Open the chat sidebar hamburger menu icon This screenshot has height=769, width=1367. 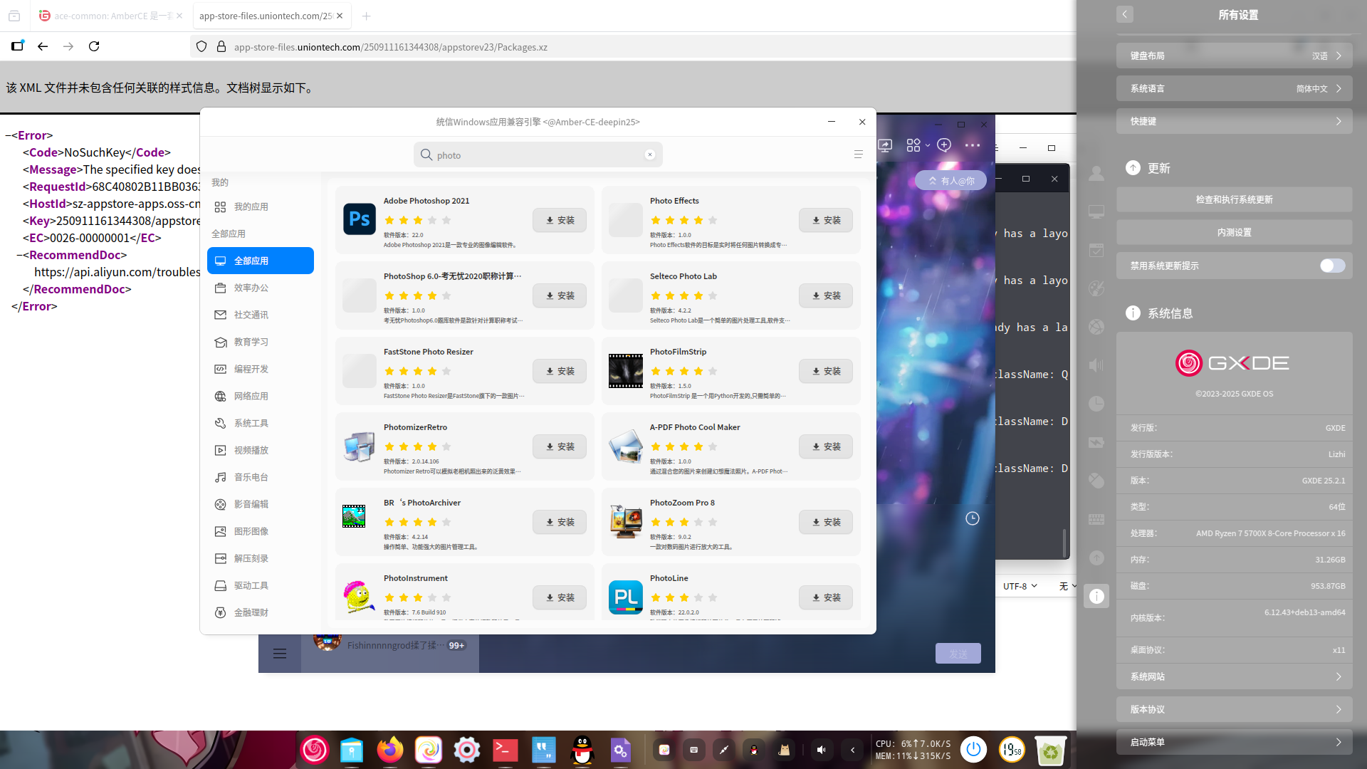(x=280, y=654)
